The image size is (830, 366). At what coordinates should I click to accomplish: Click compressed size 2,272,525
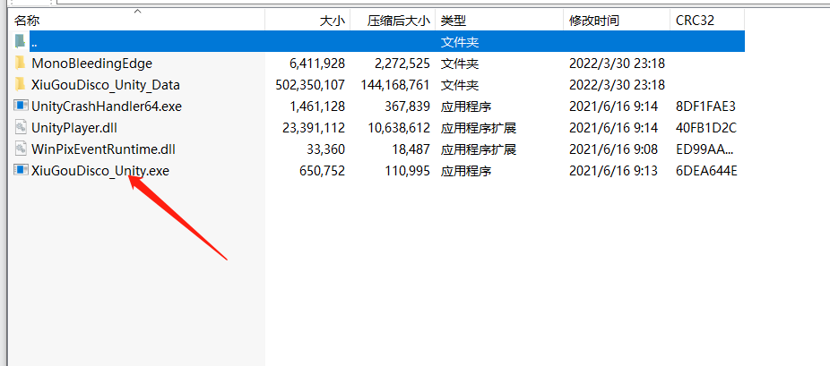pos(402,64)
